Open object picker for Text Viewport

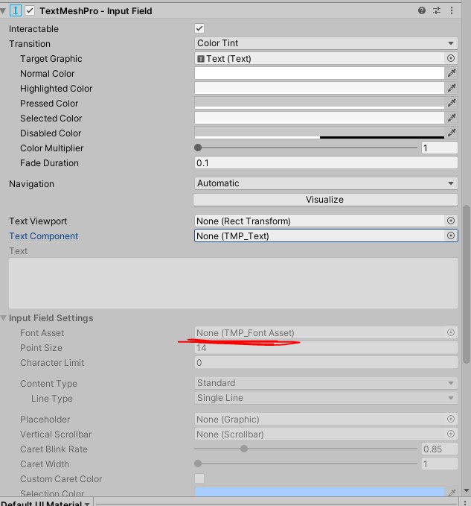point(451,221)
